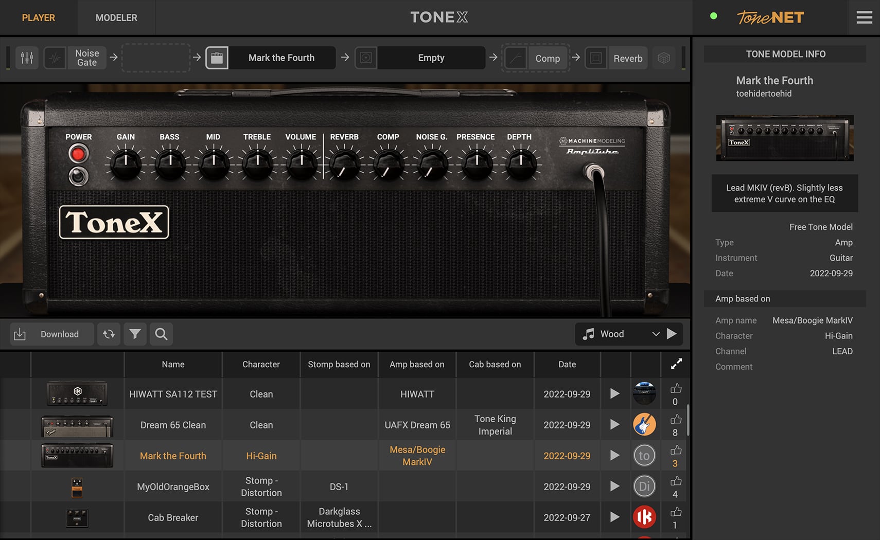880x540 pixels.
Task: Sort by Cab based on column
Action: 495,364
